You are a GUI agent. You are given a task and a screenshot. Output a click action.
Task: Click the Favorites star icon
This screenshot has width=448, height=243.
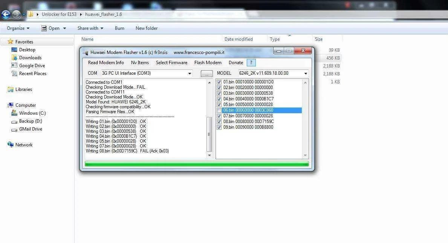(10, 42)
